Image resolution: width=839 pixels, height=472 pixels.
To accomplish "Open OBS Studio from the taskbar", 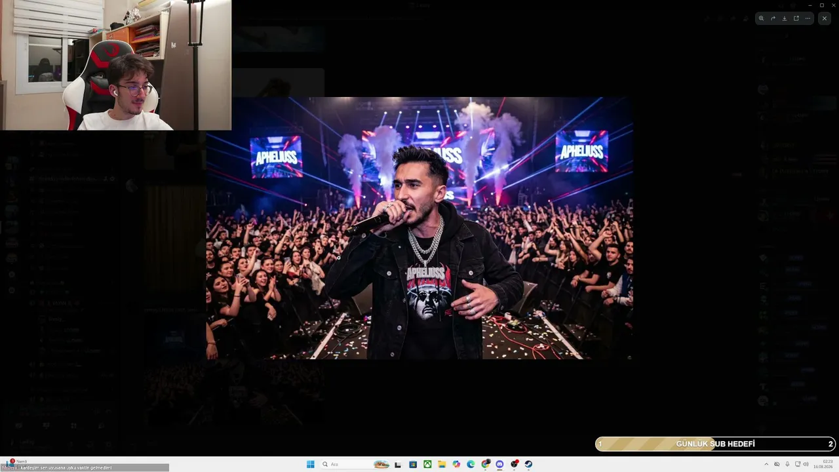I will [514, 464].
